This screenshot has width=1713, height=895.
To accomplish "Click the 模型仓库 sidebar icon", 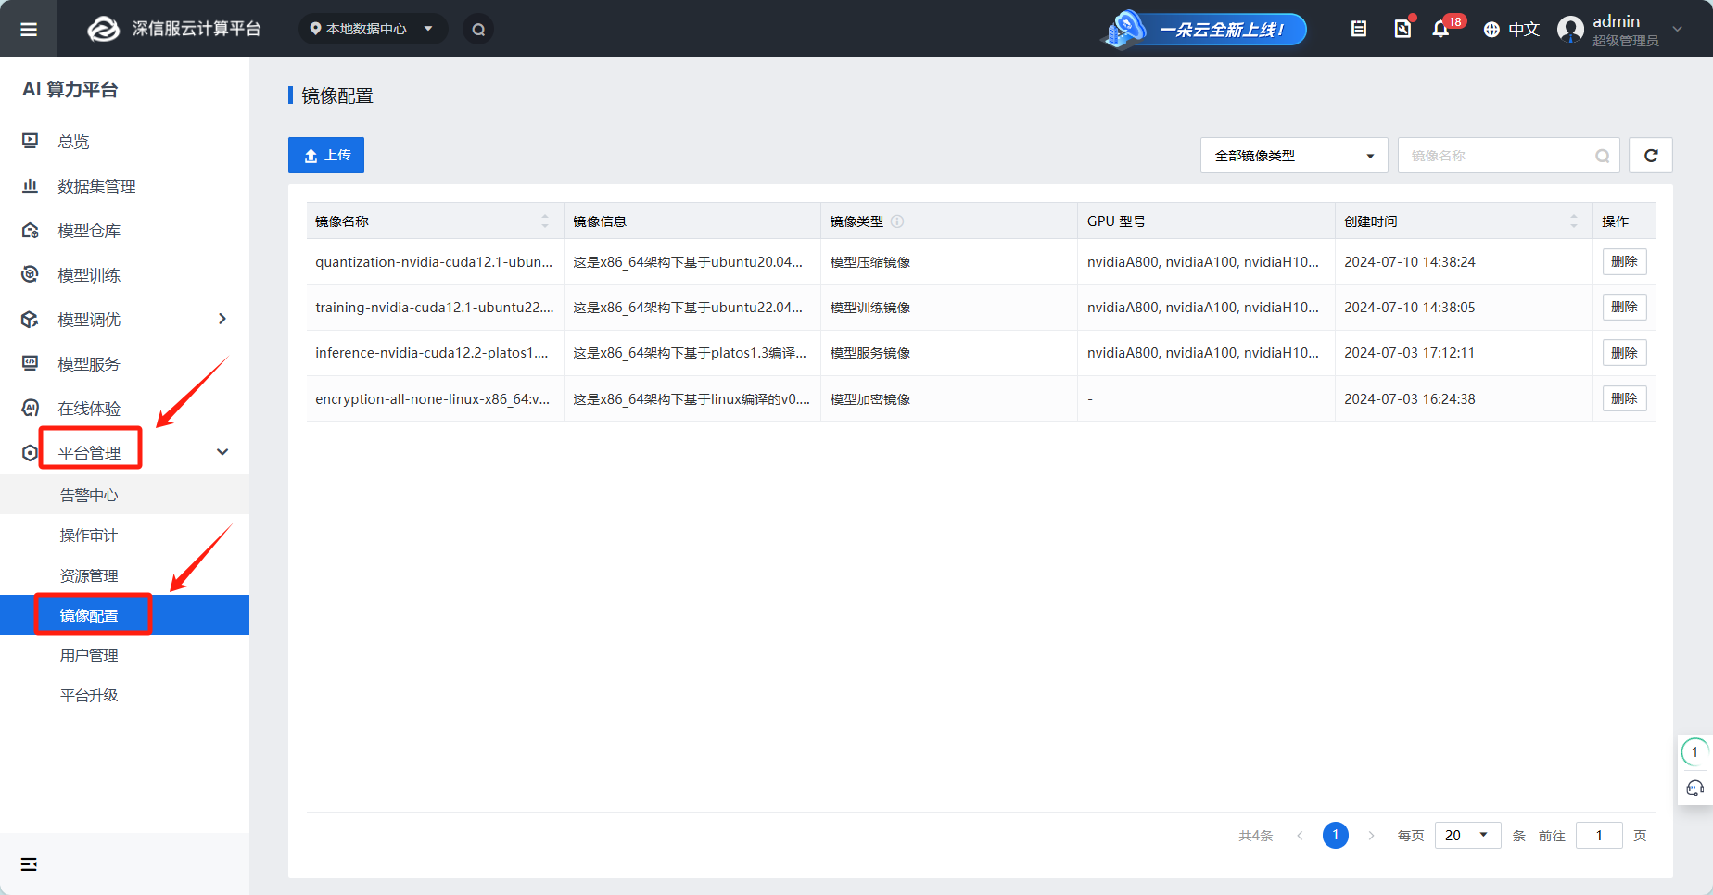I will (x=30, y=230).
